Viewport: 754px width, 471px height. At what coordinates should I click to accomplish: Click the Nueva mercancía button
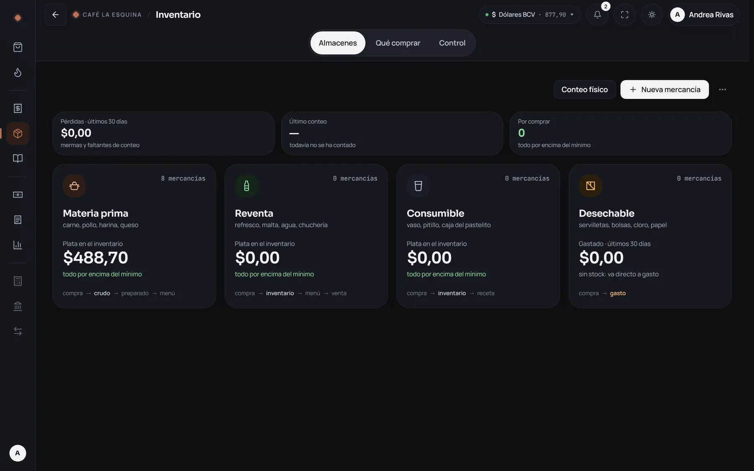(x=664, y=90)
